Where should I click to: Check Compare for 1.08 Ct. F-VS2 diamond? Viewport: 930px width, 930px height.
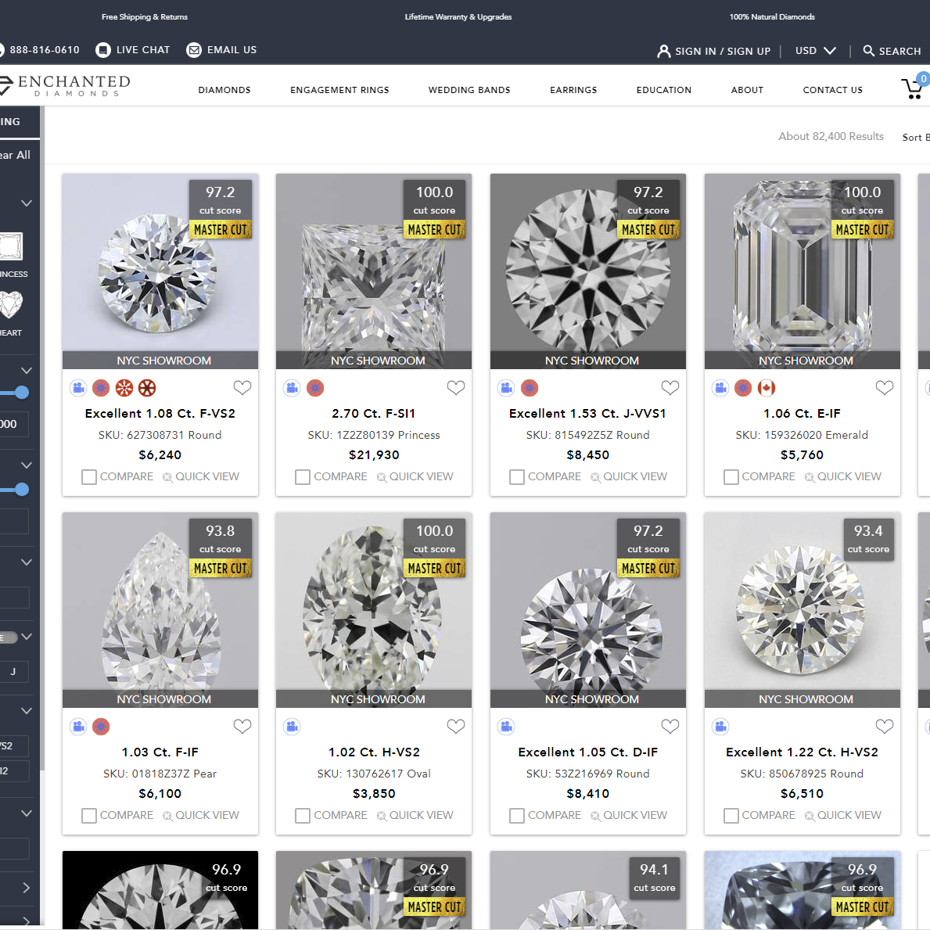pyautogui.click(x=89, y=477)
